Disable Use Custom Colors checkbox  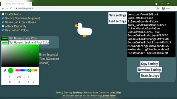tap(3, 30)
